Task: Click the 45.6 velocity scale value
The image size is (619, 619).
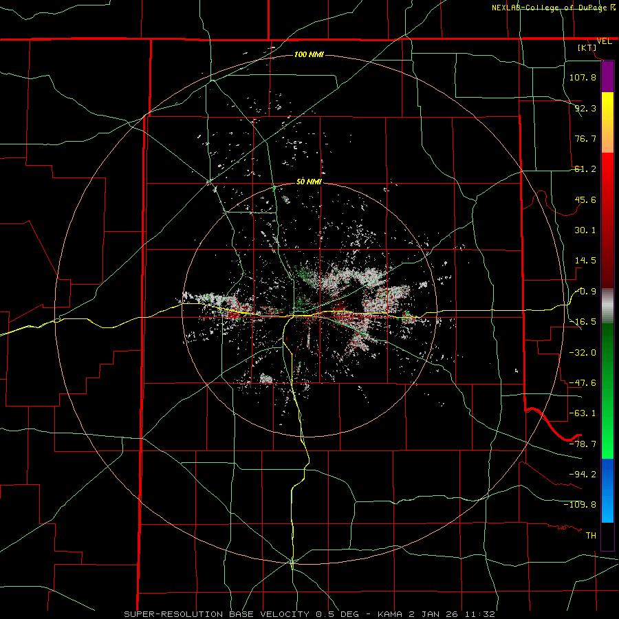Action: [585, 199]
